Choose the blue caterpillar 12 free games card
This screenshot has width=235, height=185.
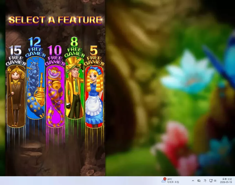pyautogui.click(x=36, y=88)
